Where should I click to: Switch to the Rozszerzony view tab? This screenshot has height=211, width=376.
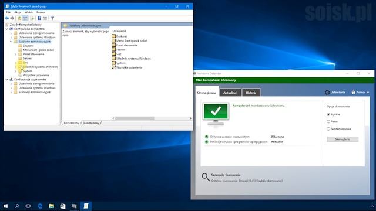point(71,123)
